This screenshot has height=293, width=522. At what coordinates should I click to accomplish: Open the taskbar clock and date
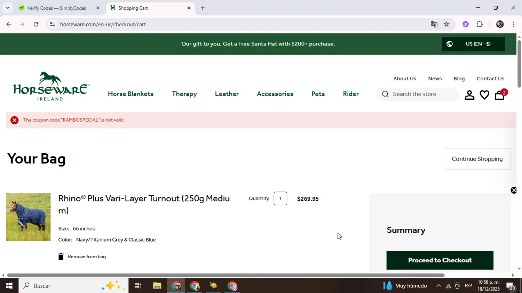click(x=489, y=286)
